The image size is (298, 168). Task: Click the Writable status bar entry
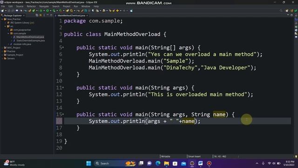click(x=166, y=156)
